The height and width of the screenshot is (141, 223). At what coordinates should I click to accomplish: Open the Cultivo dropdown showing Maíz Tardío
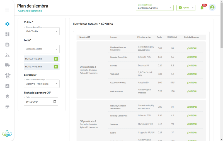click(x=42, y=31)
